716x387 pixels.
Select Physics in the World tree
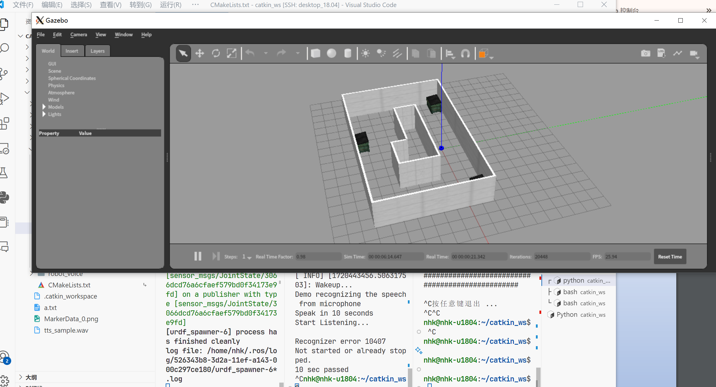tap(56, 85)
